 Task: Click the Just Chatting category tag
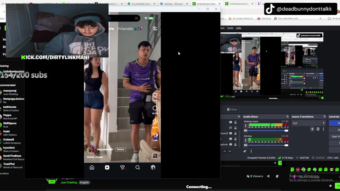pyautogui.click(x=69, y=183)
